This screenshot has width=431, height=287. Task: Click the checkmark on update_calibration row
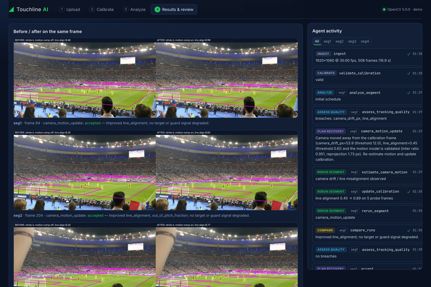tap(409, 192)
